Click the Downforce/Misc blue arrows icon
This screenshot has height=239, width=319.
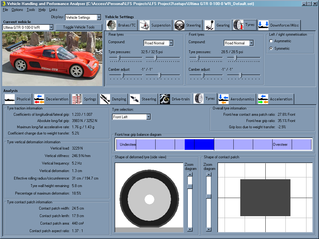tap(263, 25)
